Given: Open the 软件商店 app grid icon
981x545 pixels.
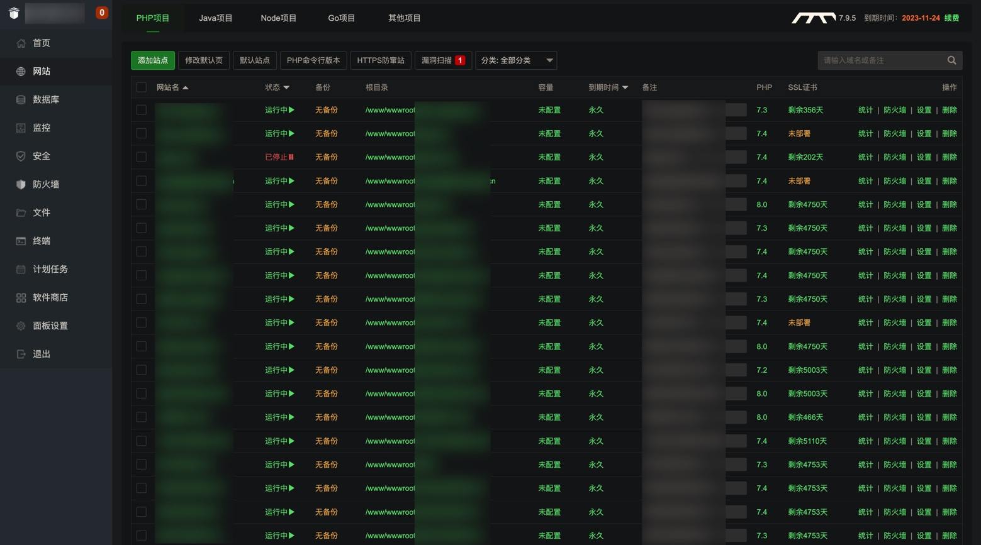Looking at the screenshot, I should coord(21,298).
